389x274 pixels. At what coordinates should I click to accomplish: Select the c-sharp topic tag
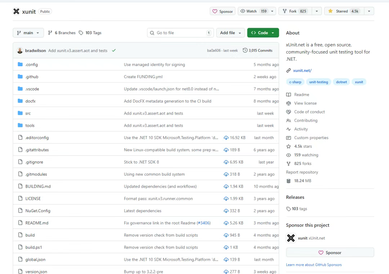(x=295, y=82)
